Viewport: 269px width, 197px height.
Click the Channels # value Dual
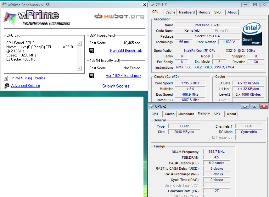coord(249,126)
